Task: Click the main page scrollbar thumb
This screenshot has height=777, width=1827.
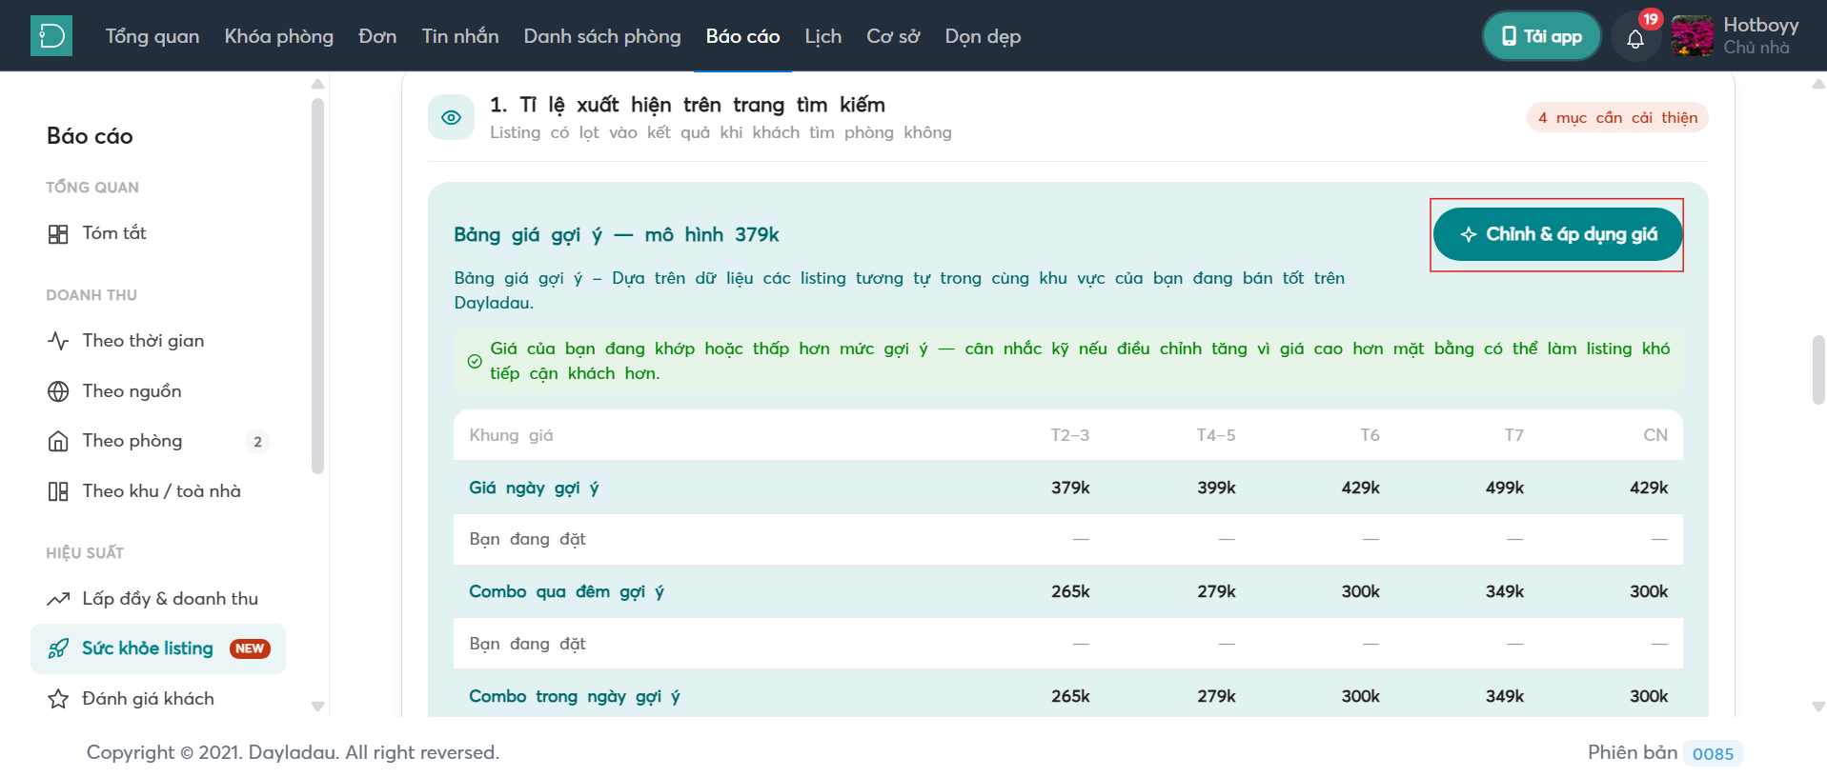Action: pyautogui.click(x=1818, y=369)
